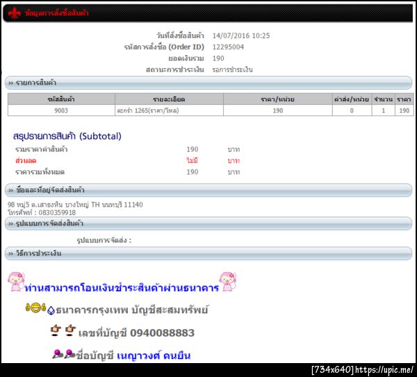Click the ราคา/หน่วย column header

tap(277, 99)
